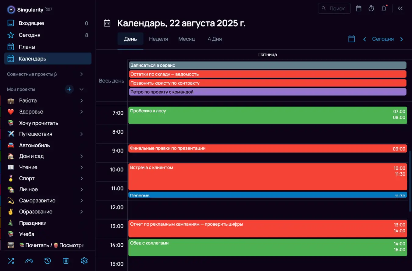
Task: Open the mini calendar picker icon near Сегодня
Action: pyautogui.click(x=351, y=39)
